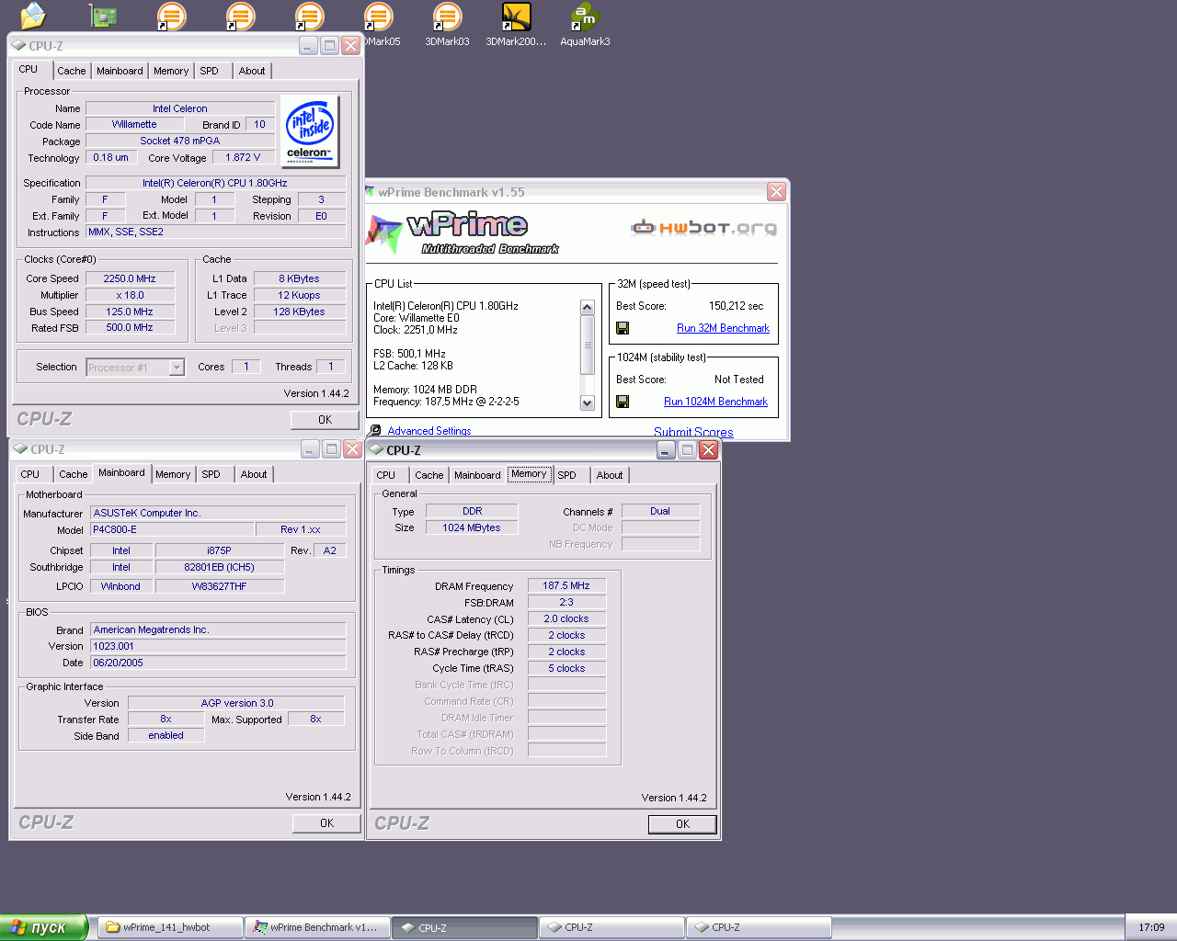Open Mainboard tab in CPU-Z processor window
This screenshot has height=941, width=1177.
(x=120, y=71)
